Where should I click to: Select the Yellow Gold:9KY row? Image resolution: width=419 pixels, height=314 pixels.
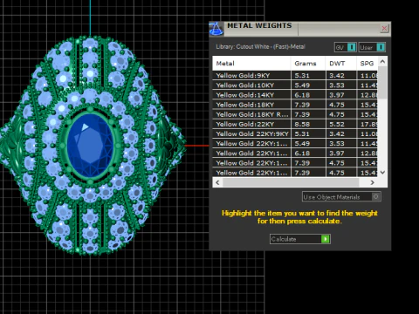[x=295, y=76]
